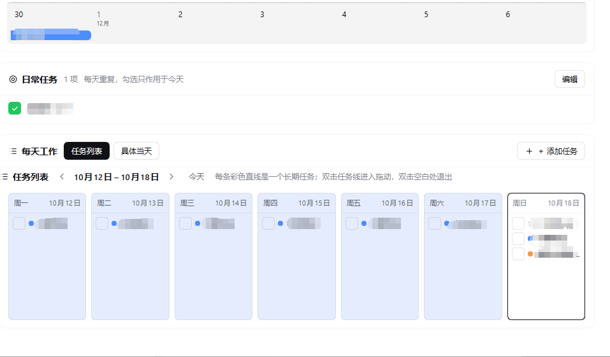Click calendar day 30
The width and height of the screenshot is (610, 357).
pos(18,15)
